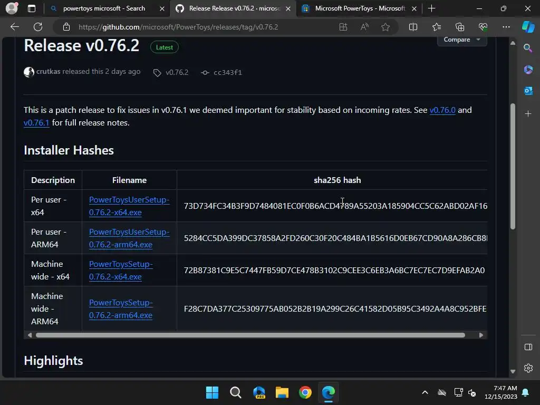Image resolution: width=540 pixels, height=405 pixels.
Task: Open the Copilot sidebar icon
Action: coord(528,27)
